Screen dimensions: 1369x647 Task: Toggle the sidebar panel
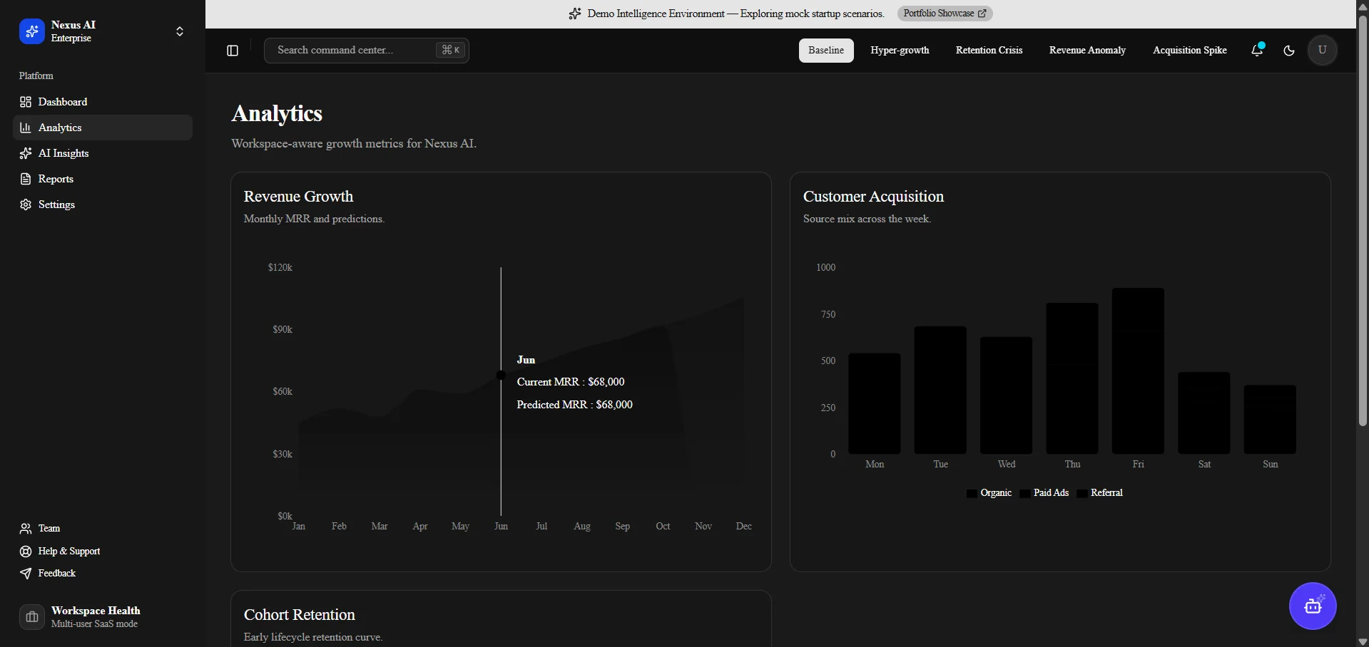point(233,51)
